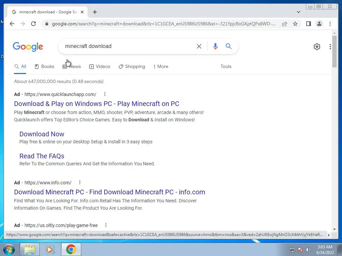This screenshot has height=256, width=342.
Task: Close the minecraft download tab
Action: (82, 12)
